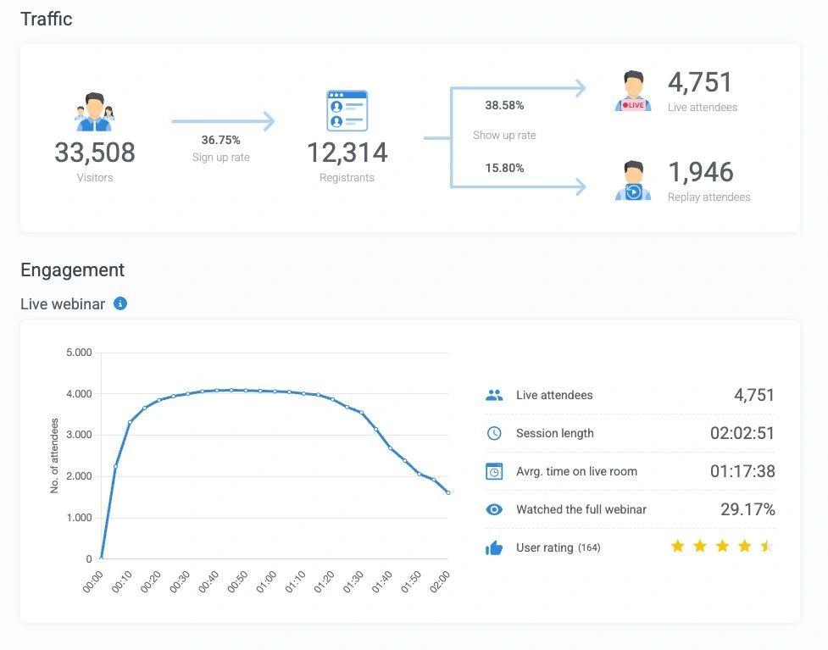Click the Traffic section heading
This screenshot has width=828, height=650.
[47, 19]
